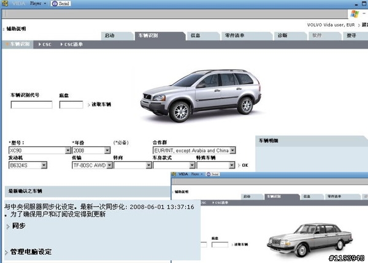The image size is (368, 263).
Task: Open CSC清单 sub-tab in second VIDA window
Action: (220, 203)
